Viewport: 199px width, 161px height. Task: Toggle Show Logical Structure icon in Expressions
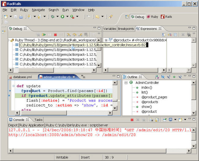point(170,35)
